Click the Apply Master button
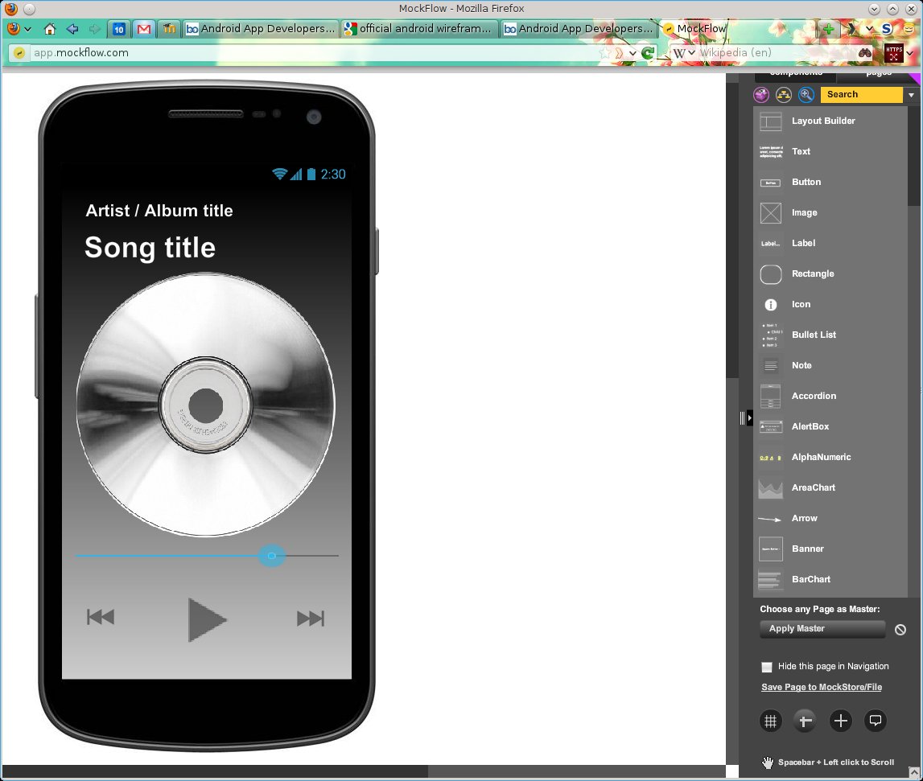The height and width of the screenshot is (781, 923). [x=822, y=629]
